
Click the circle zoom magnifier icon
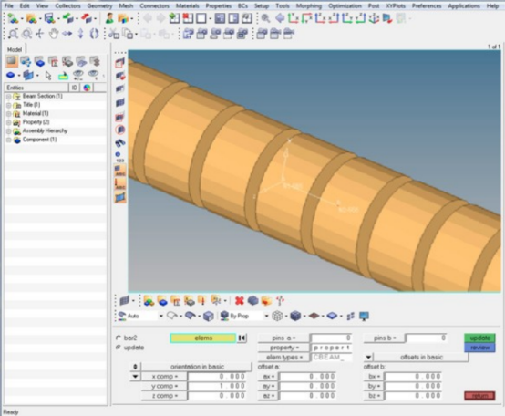coord(26,34)
